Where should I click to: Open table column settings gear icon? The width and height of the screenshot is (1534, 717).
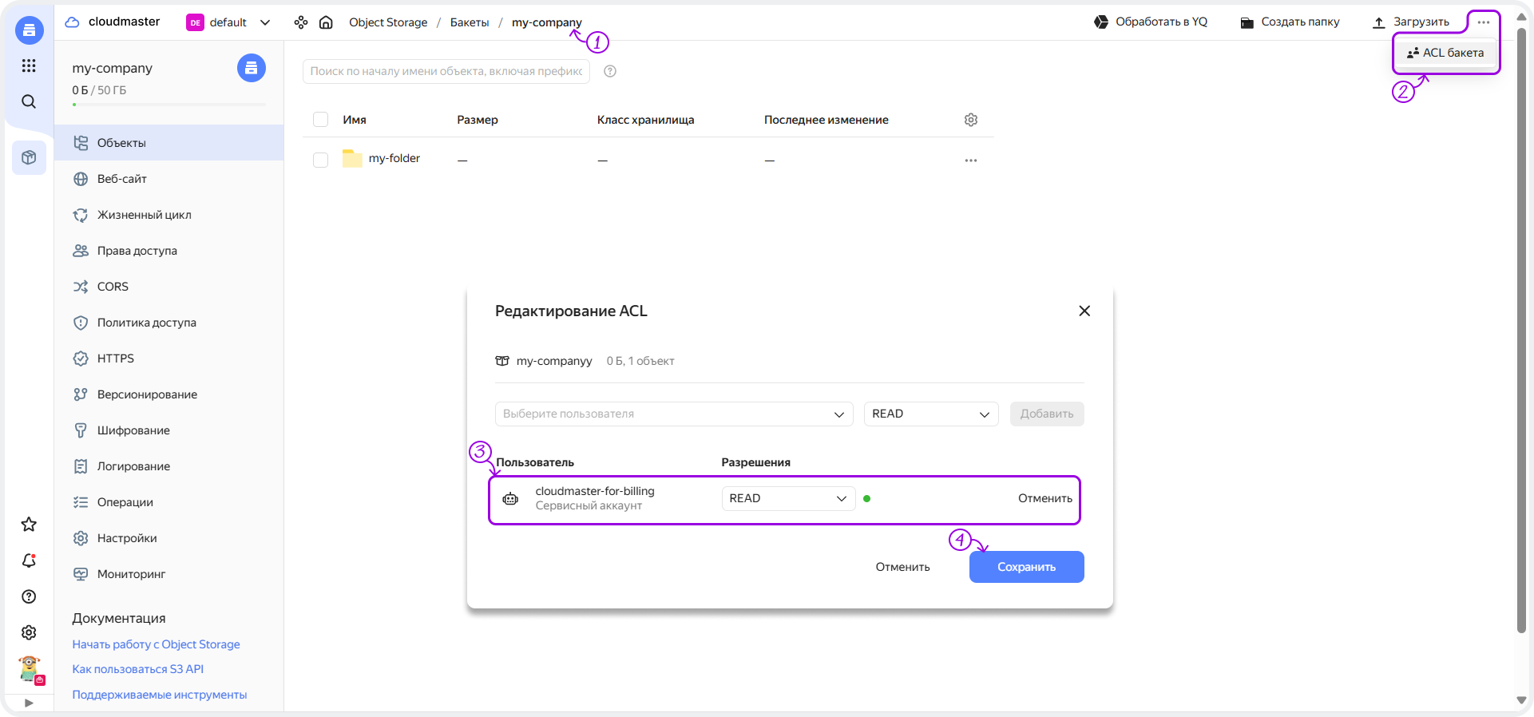click(970, 120)
